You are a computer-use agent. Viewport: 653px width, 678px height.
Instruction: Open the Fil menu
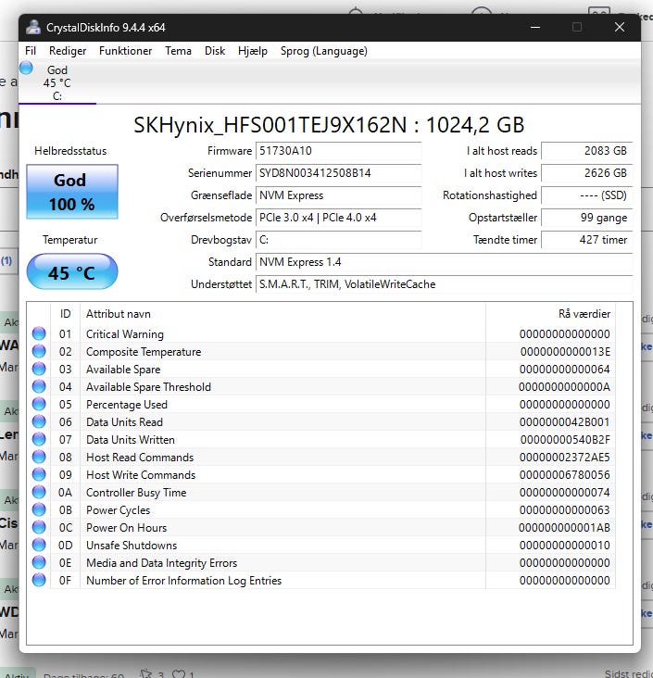click(31, 51)
